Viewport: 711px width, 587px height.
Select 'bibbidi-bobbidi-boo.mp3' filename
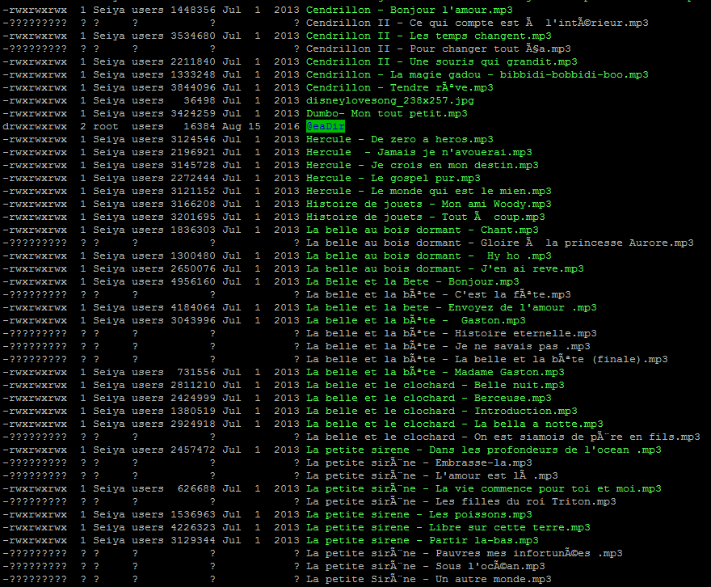[574, 75]
